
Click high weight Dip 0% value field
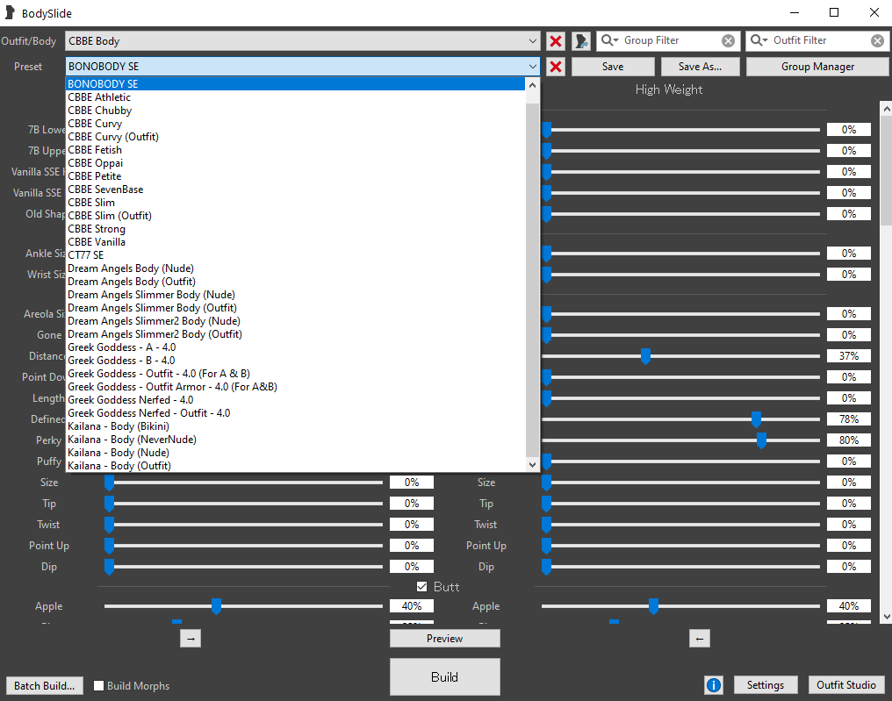click(x=849, y=566)
